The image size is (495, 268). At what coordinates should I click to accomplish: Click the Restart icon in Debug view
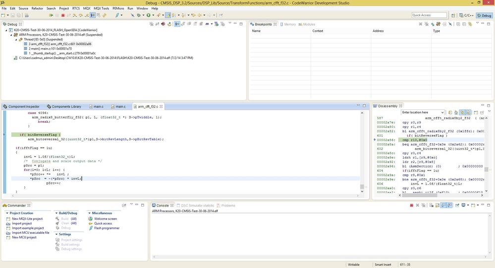(x=169, y=24)
